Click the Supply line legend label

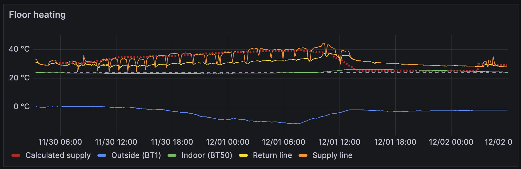click(332, 155)
